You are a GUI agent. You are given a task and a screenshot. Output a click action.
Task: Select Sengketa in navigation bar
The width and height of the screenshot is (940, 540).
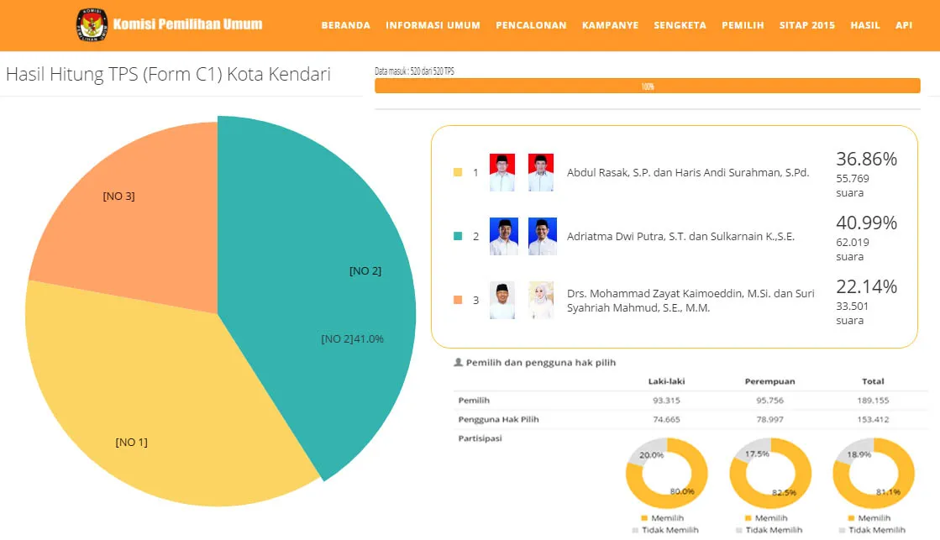pos(680,25)
